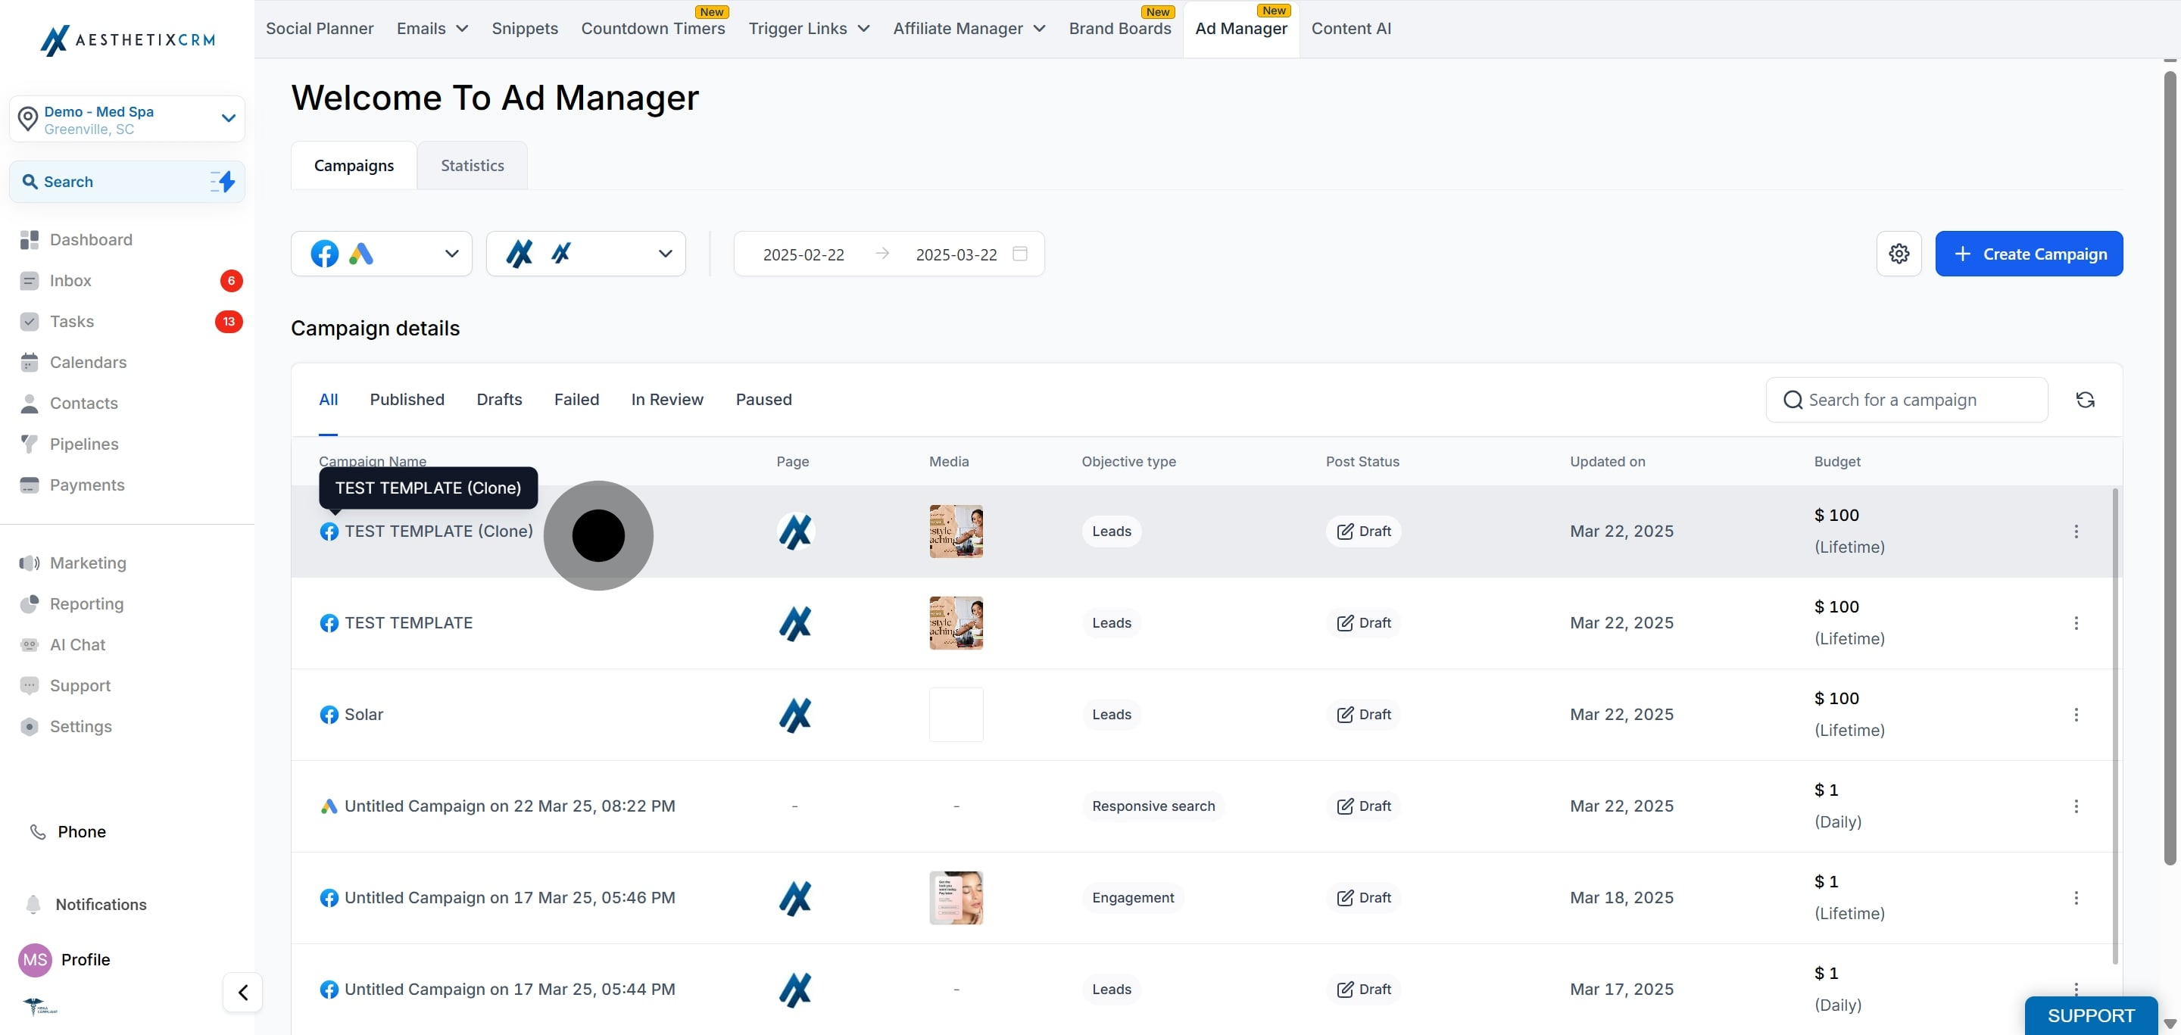Open the Ad Manager settings gear

[1899, 254]
